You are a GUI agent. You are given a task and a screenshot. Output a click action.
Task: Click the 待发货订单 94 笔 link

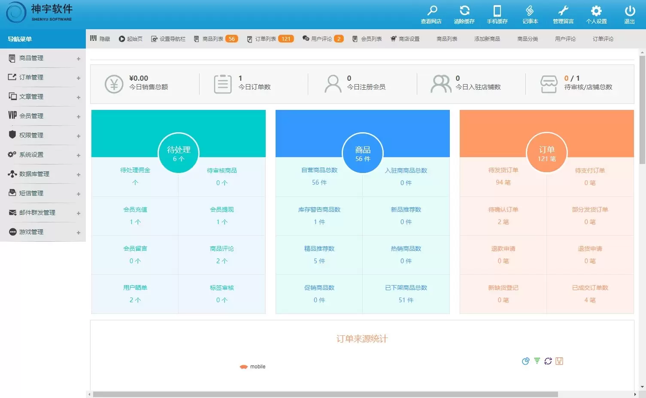pos(503,176)
